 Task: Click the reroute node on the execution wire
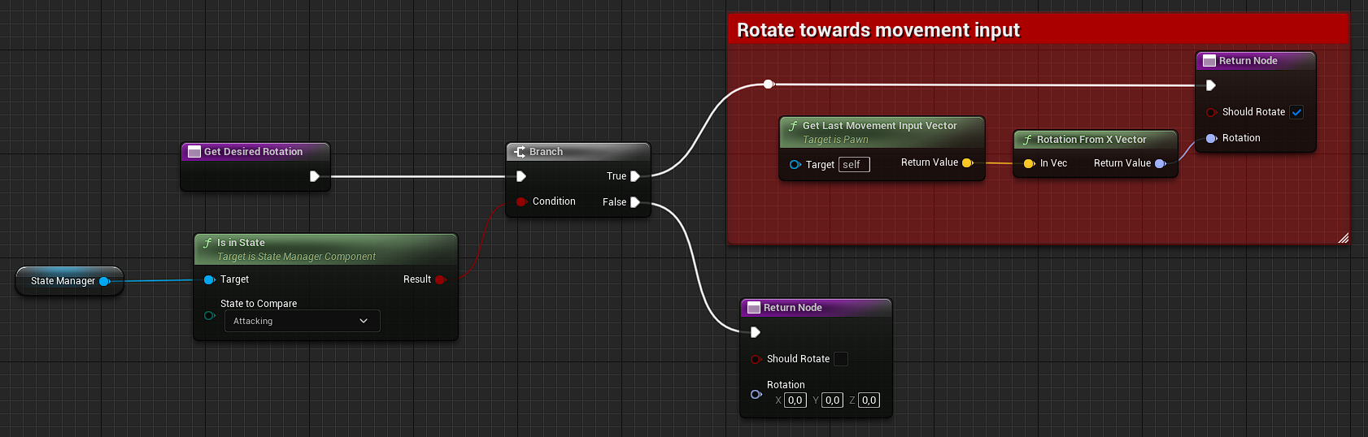coord(769,84)
